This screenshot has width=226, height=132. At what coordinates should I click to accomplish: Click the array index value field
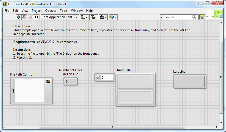point(107,77)
